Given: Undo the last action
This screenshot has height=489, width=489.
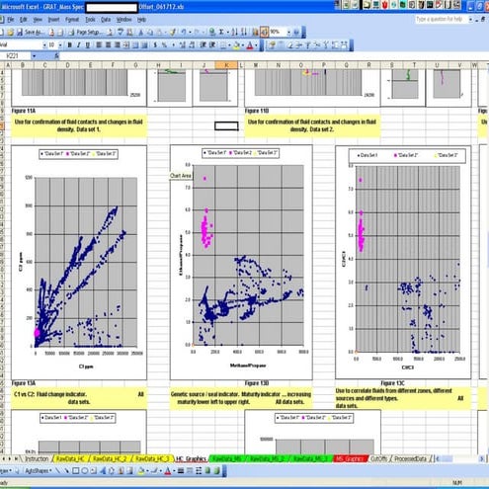Looking at the screenshot, I should point(184,32).
